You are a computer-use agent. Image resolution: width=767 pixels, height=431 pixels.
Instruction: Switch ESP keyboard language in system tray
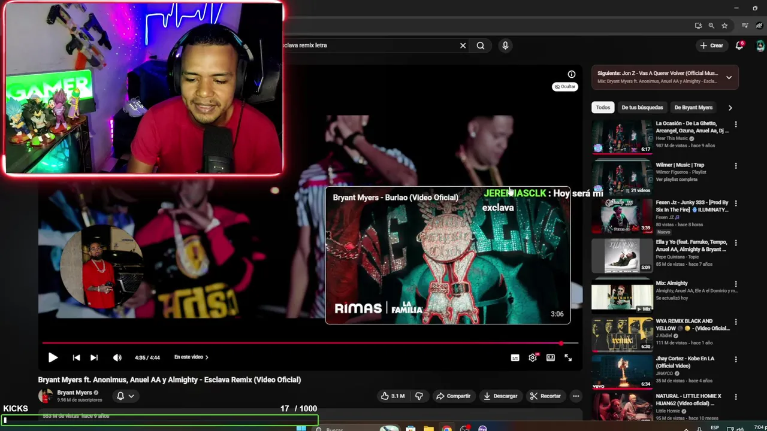click(x=715, y=427)
